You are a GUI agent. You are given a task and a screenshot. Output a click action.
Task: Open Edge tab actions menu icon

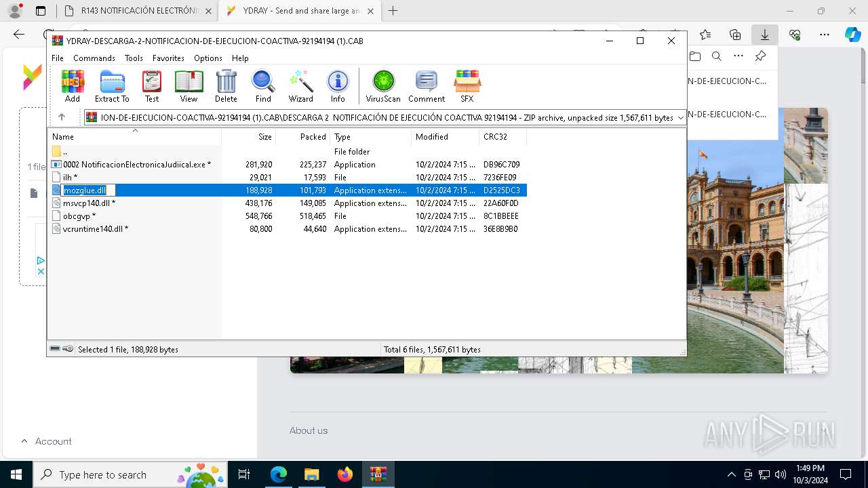point(41,11)
